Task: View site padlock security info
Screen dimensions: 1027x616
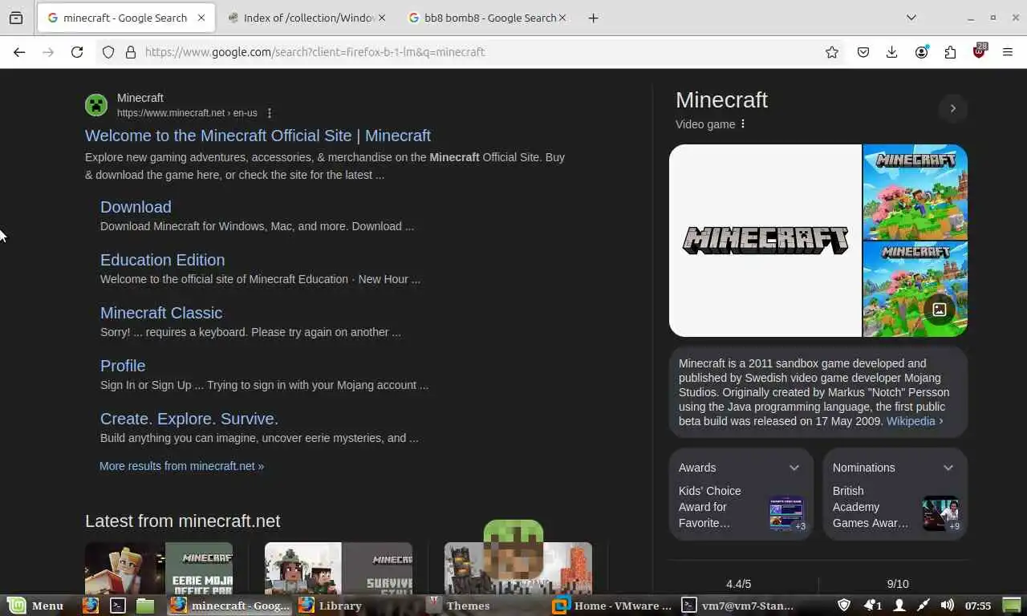Action: tap(131, 52)
